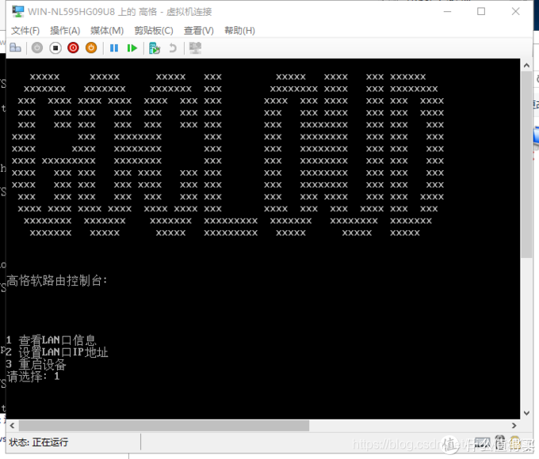Click the Start virtual machine icon
539x459 pixels.
(37, 47)
